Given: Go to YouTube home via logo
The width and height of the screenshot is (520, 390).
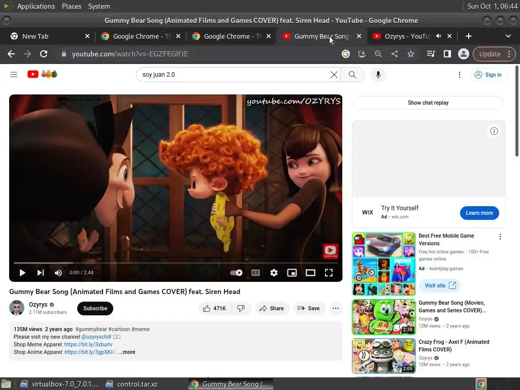Looking at the screenshot, I should [x=42, y=74].
